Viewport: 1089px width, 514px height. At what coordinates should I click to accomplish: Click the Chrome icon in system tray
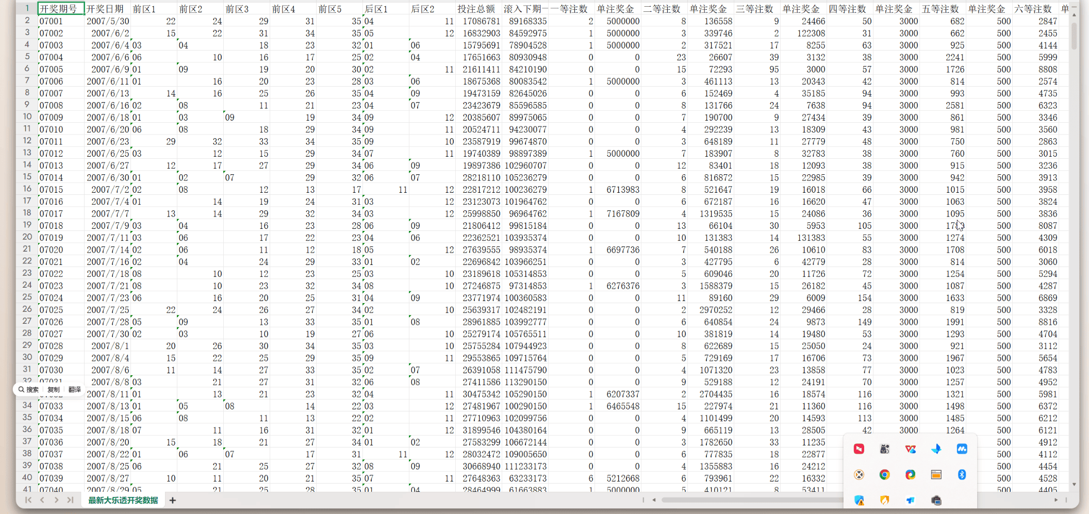(x=884, y=475)
